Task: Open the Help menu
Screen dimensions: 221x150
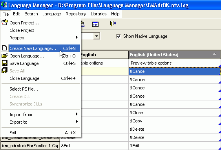Action: point(115,14)
